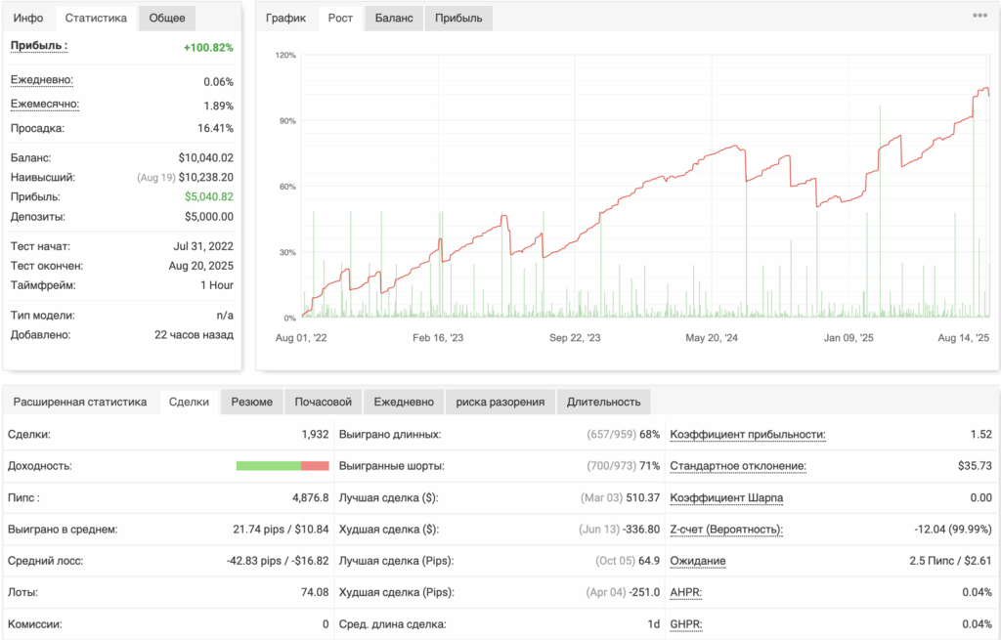Open the Почасовой tab
This screenshot has width=1001, height=640.
[x=323, y=402]
